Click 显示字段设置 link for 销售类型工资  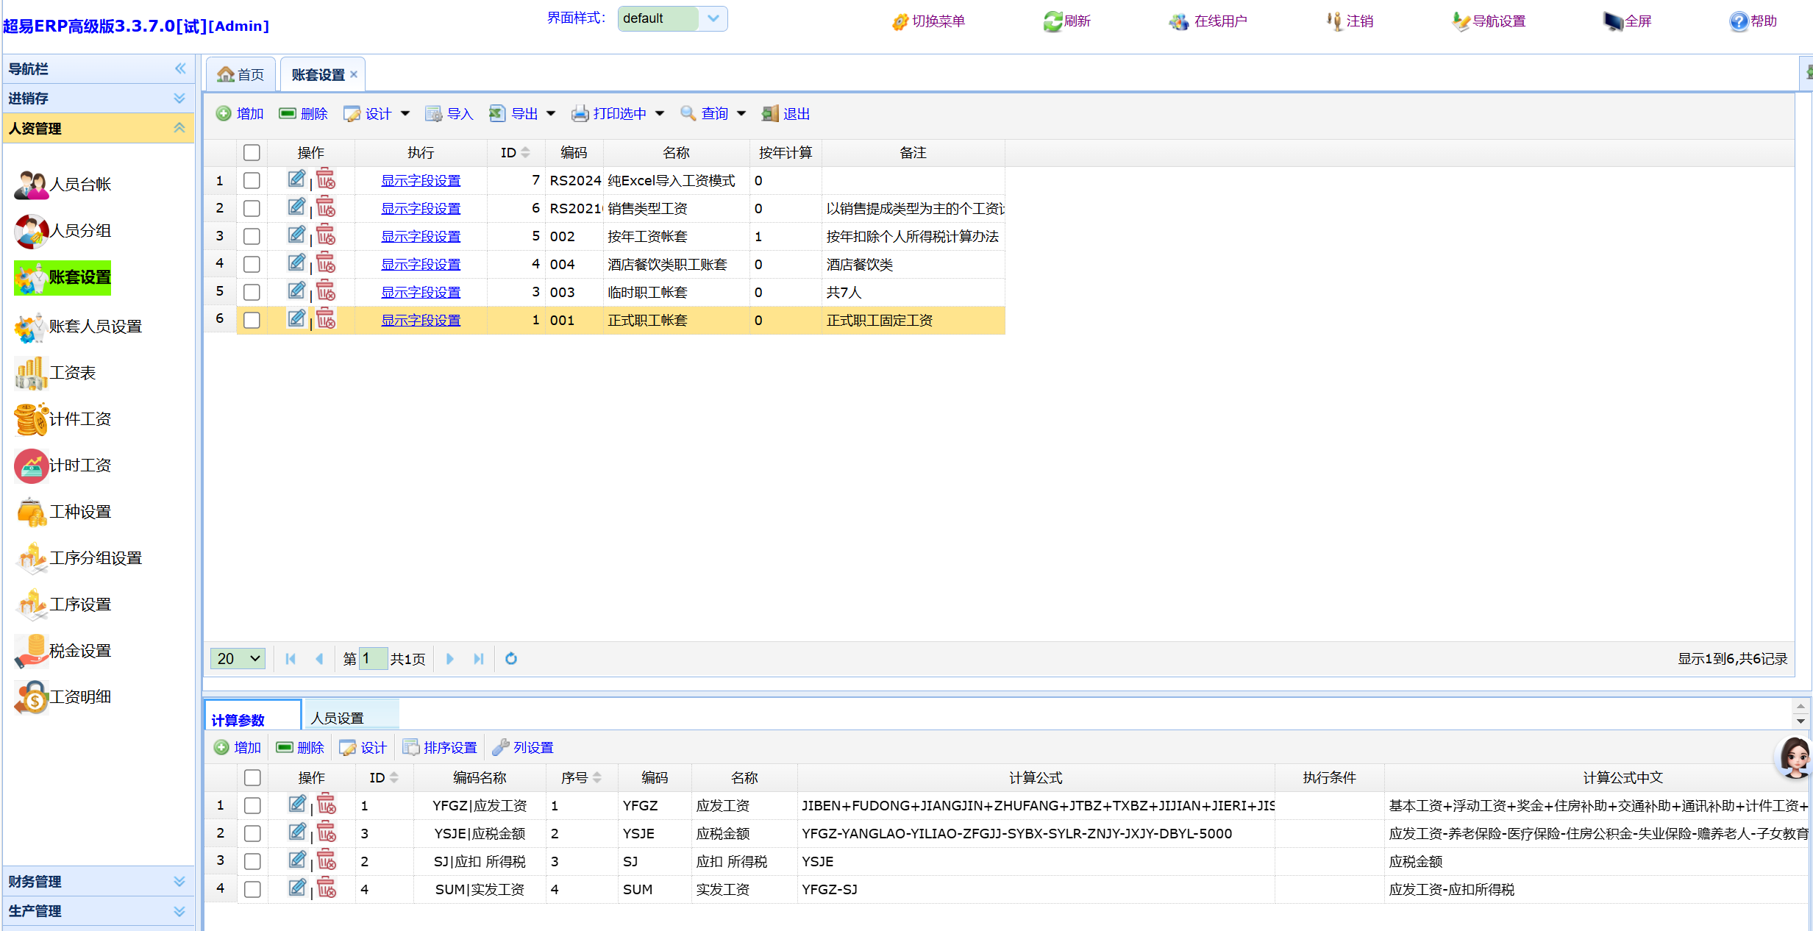tap(421, 209)
